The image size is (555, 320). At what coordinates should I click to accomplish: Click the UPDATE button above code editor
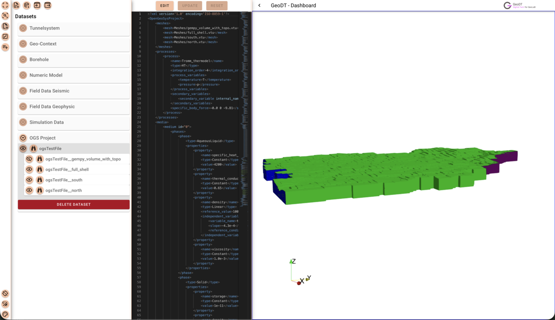(190, 6)
